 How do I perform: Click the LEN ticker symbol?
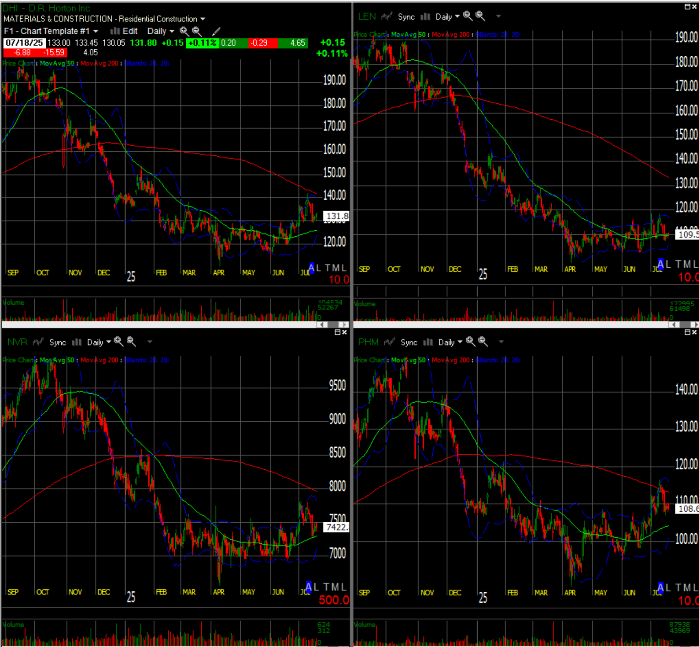tap(367, 16)
